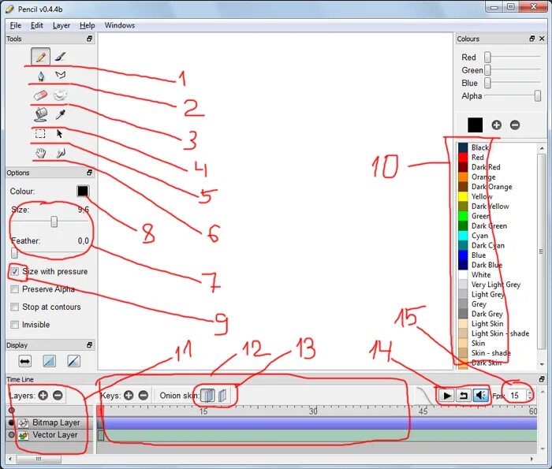Float the Tools panel

pyautogui.click(x=89, y=39)
